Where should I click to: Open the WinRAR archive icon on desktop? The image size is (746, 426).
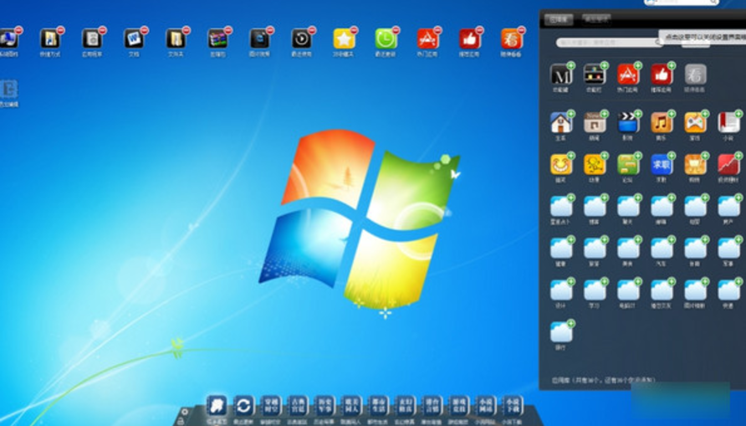[x=217, y=38]
